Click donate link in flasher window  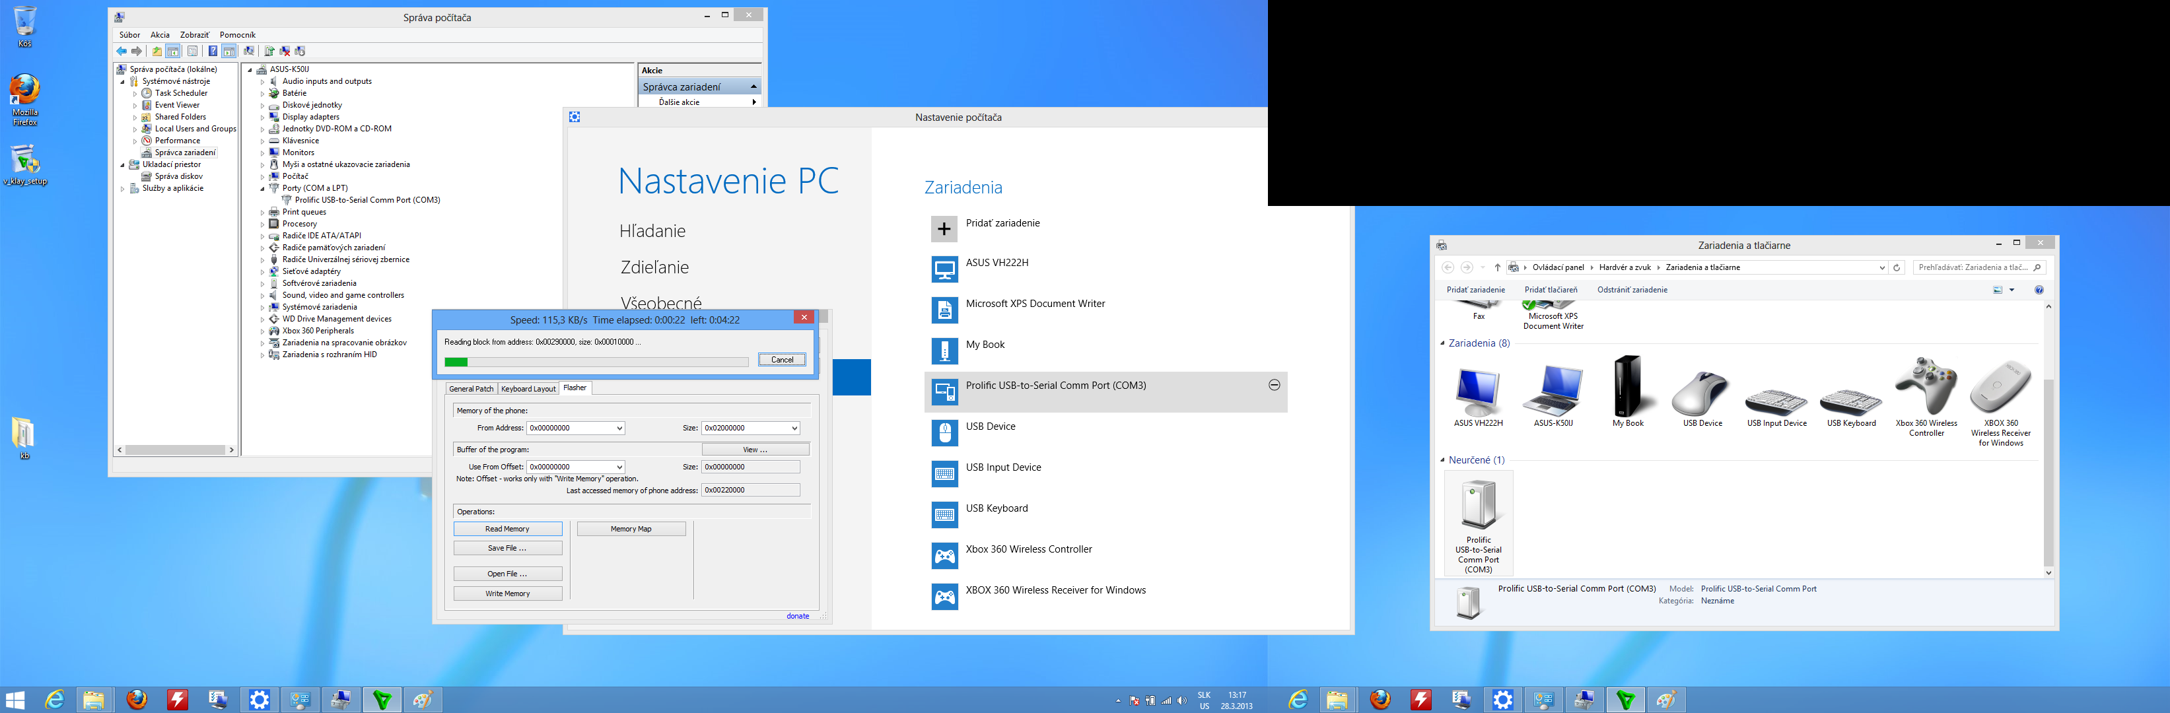pyautogui.click(x=798, y=616)
